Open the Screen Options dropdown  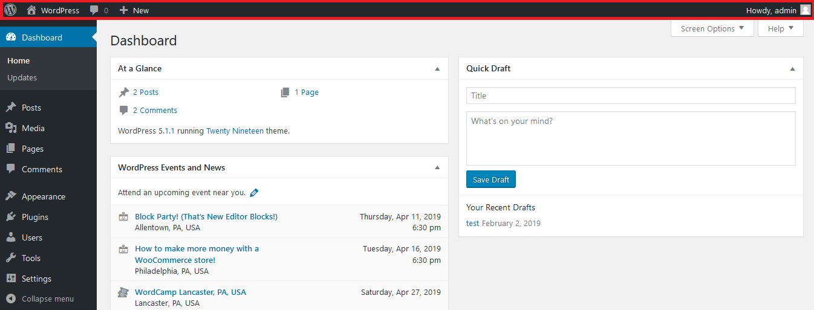tap(712, 28)
